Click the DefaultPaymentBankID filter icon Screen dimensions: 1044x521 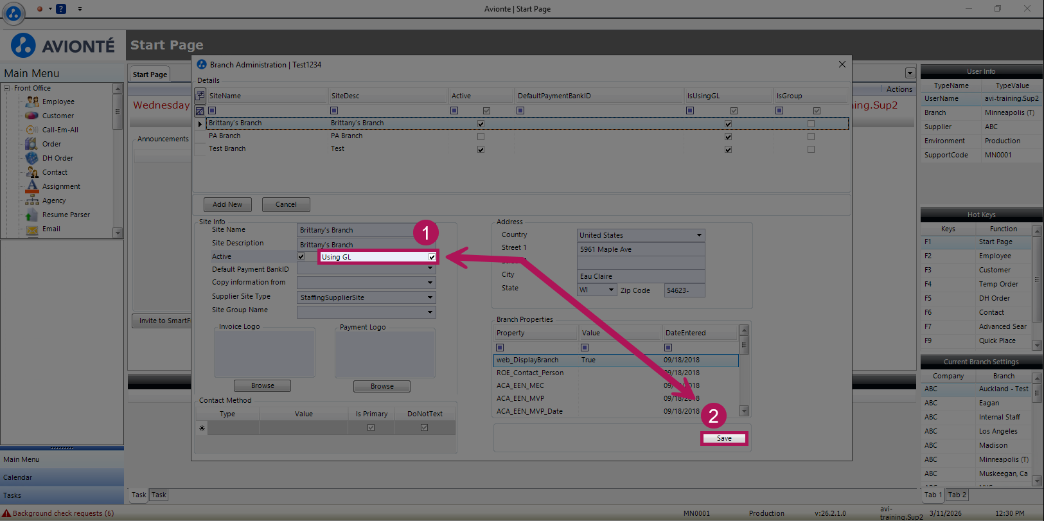tap(520, 110)
